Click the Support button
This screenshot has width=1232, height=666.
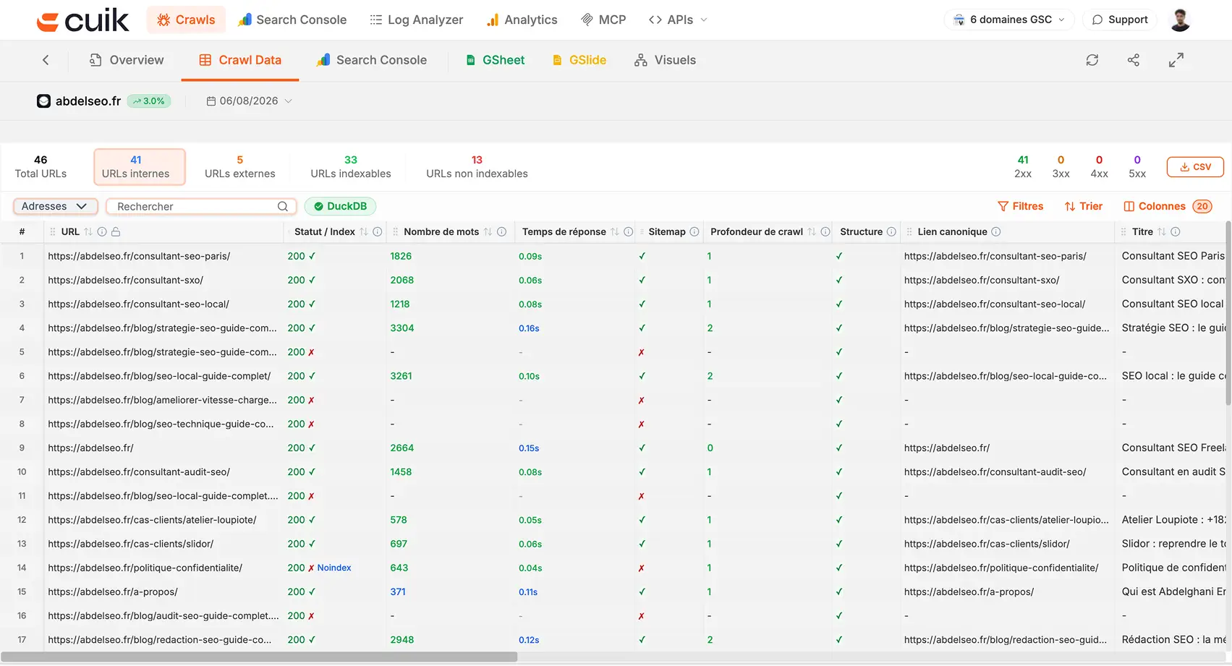coord(1120,20)
